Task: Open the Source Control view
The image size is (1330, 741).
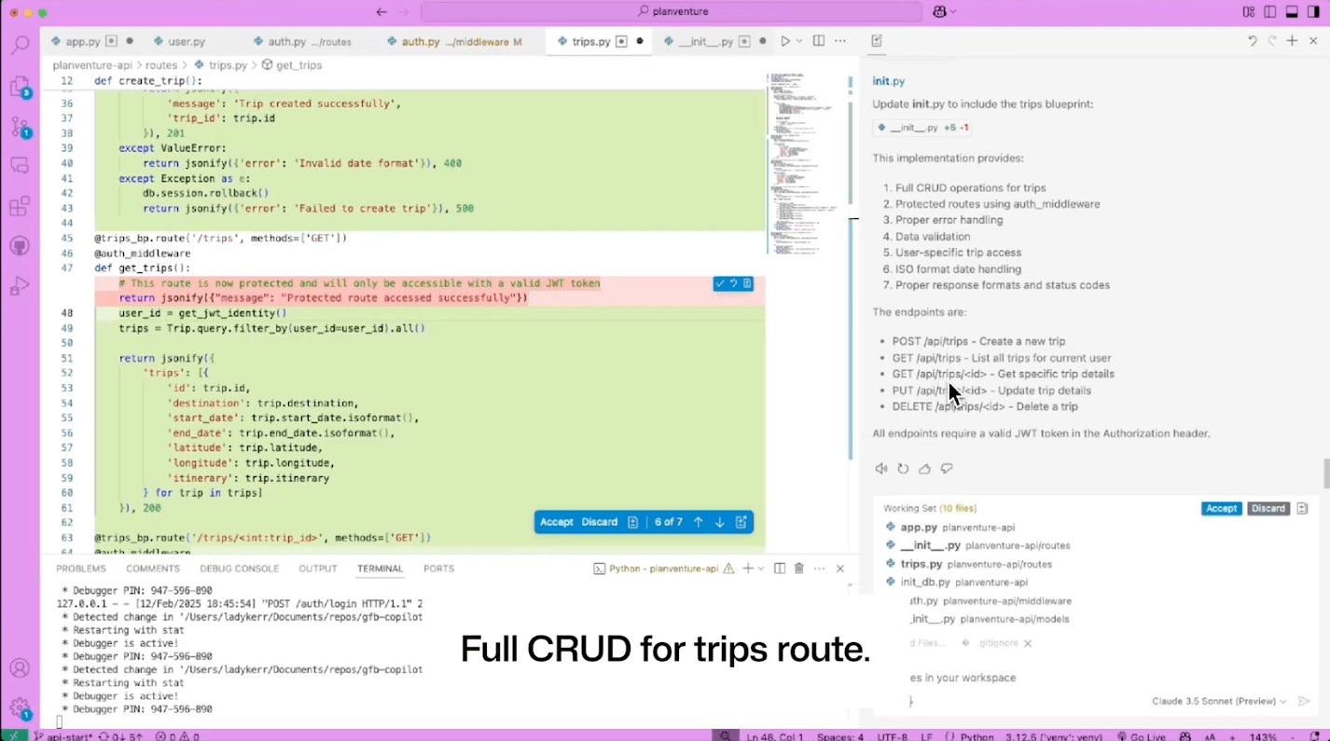Action: (x=20, y=126)
